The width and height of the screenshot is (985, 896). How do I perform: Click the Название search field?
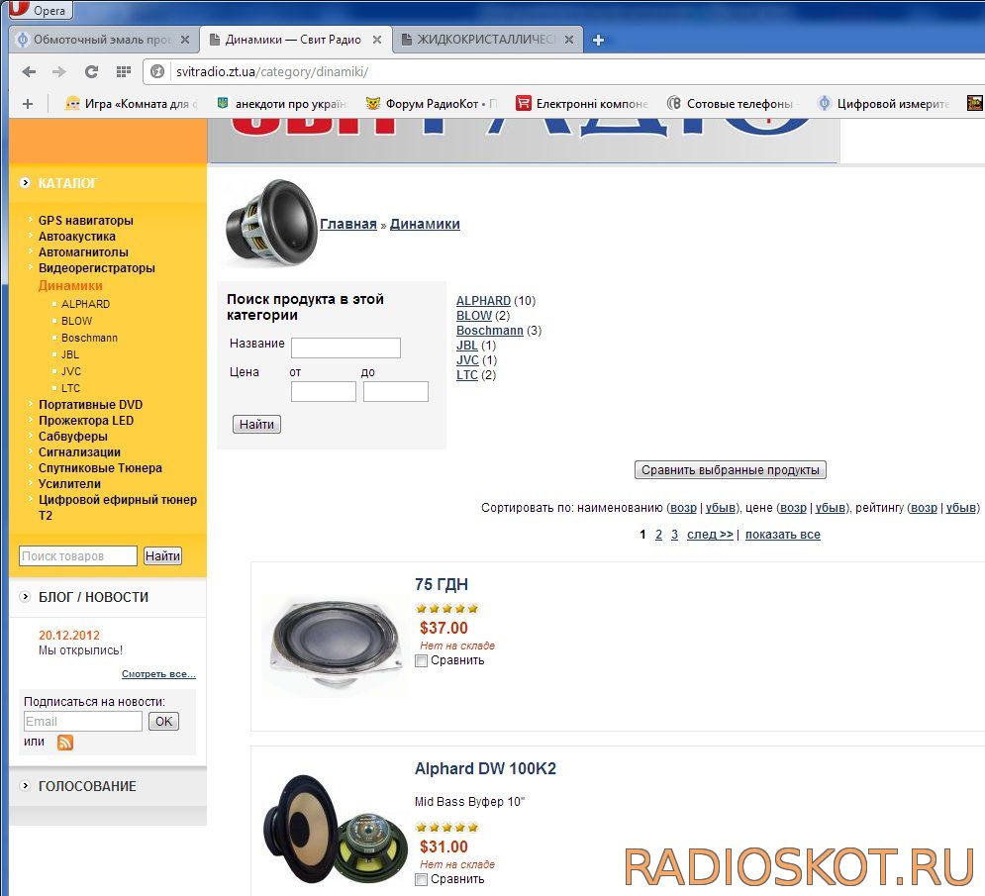(345, 348)
